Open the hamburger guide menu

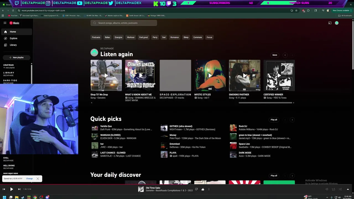point(5,23)
